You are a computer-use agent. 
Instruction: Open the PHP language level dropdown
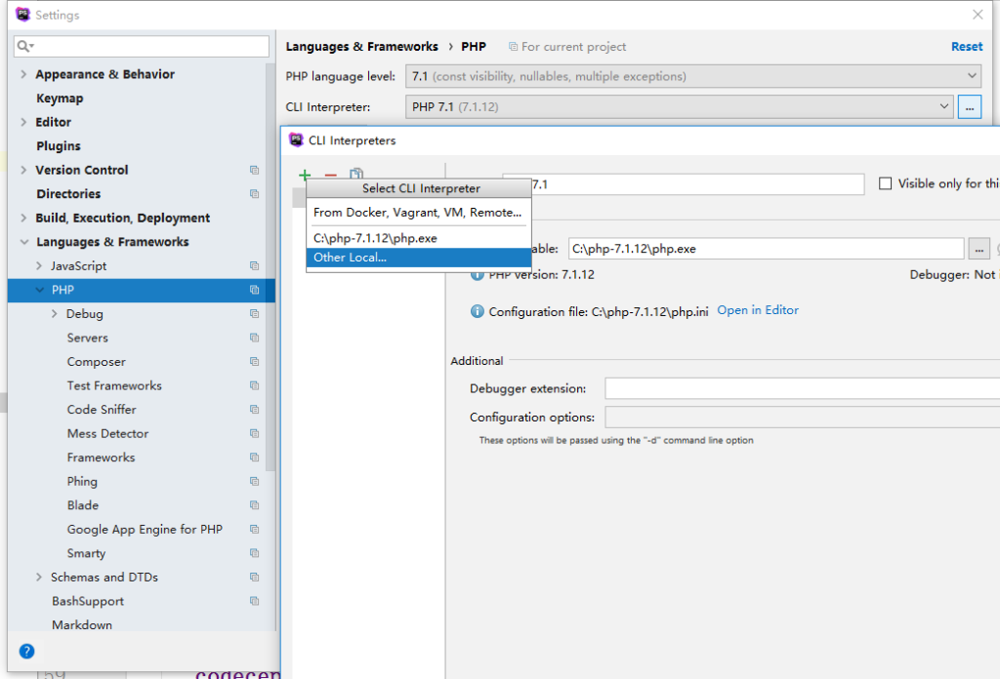(x=973, y=75)
